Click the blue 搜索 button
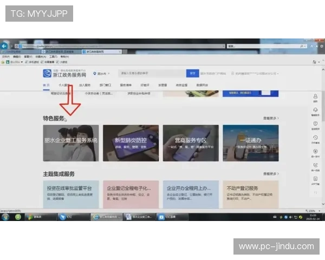 192,73
